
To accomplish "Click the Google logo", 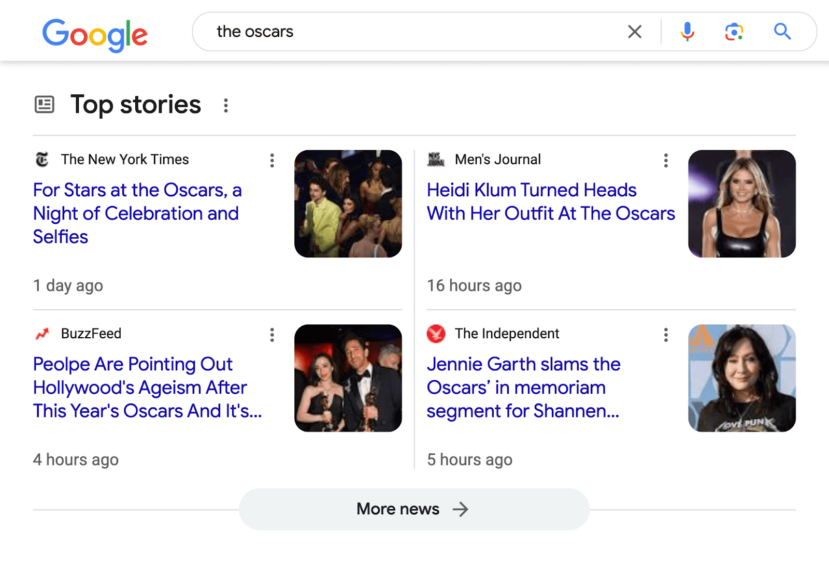I will pos(95,34).
